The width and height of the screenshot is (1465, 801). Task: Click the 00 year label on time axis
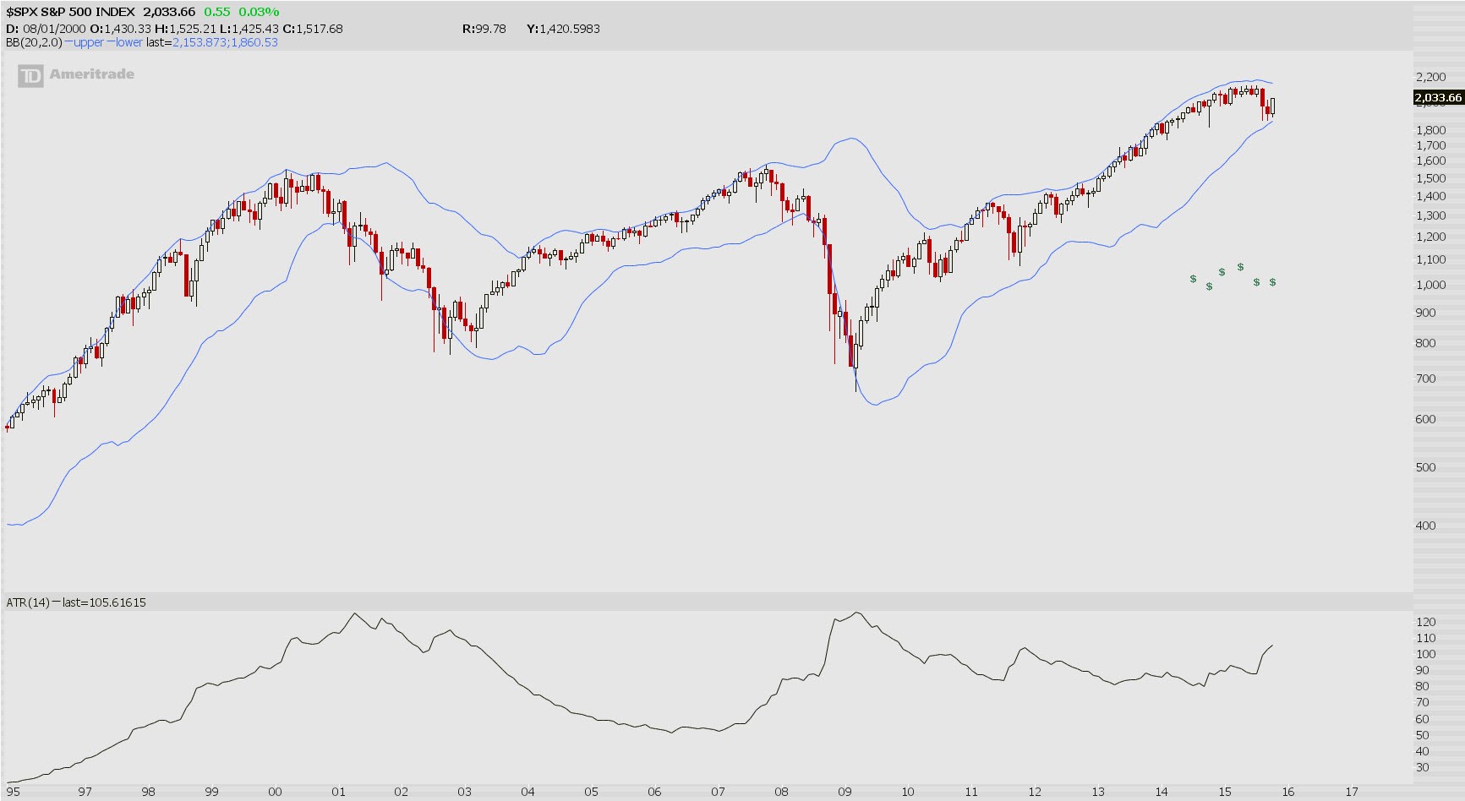(275, 792)
